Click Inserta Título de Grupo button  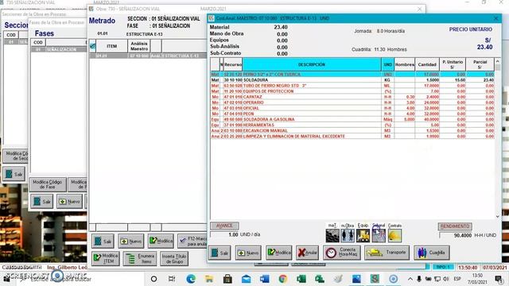(174, 258)
